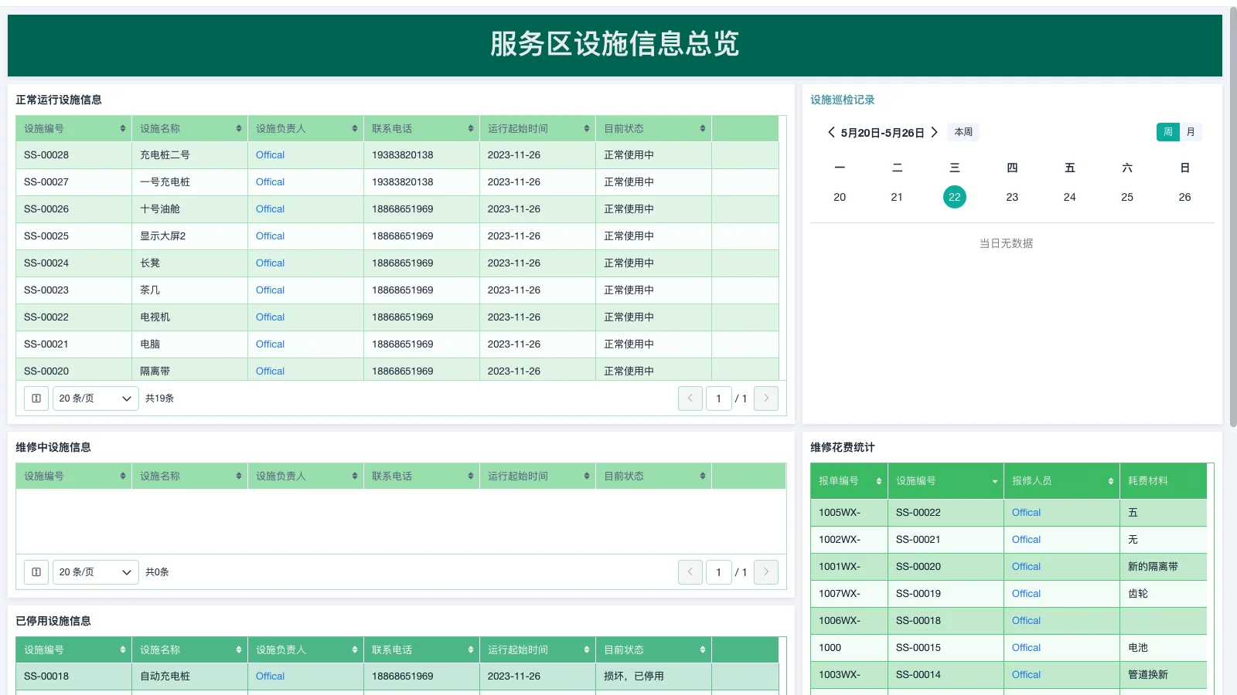Click the 本周 button

(x=963, y=132)
